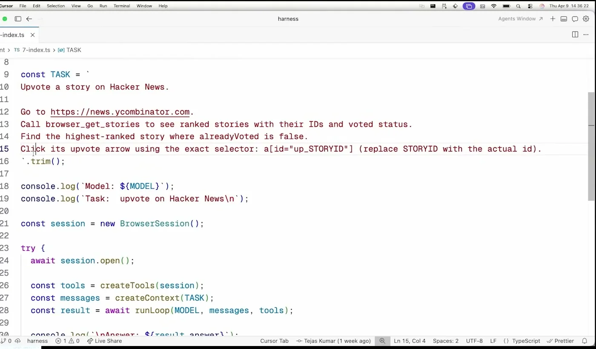Open the Go menu
This screenshot has width=596, height=349.
pyautogui.click(x=90, y=6)
